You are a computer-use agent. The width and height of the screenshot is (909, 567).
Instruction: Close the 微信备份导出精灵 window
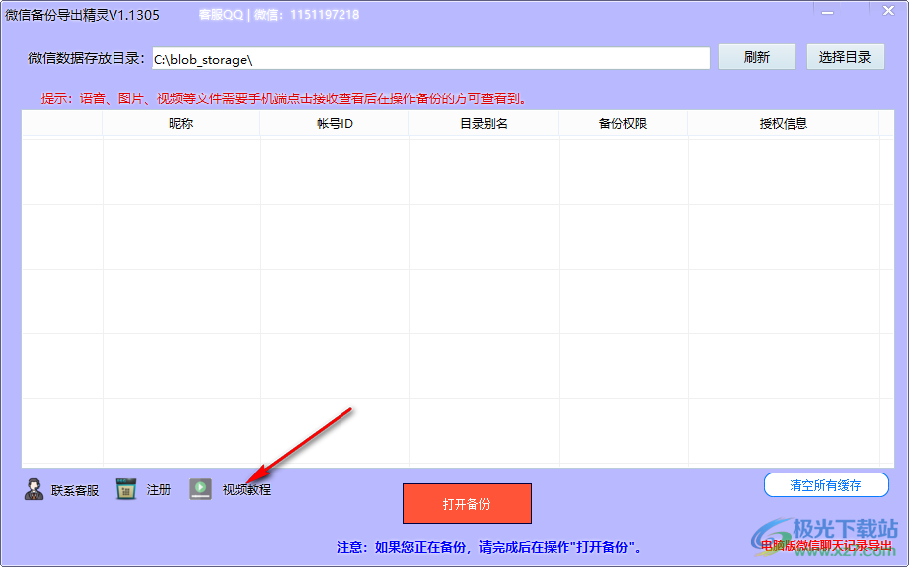888,11
